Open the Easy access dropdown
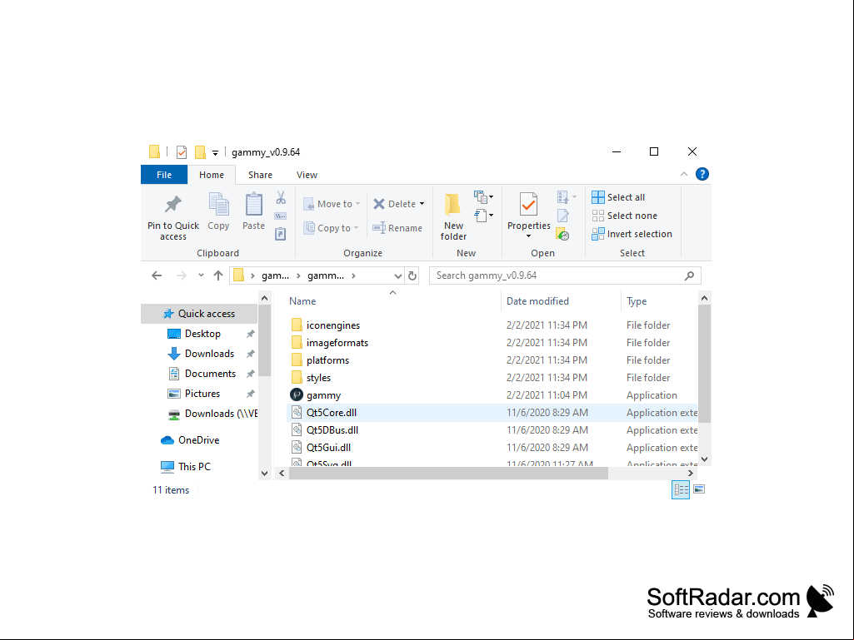The image size is (854, 640). pos(483,216)
